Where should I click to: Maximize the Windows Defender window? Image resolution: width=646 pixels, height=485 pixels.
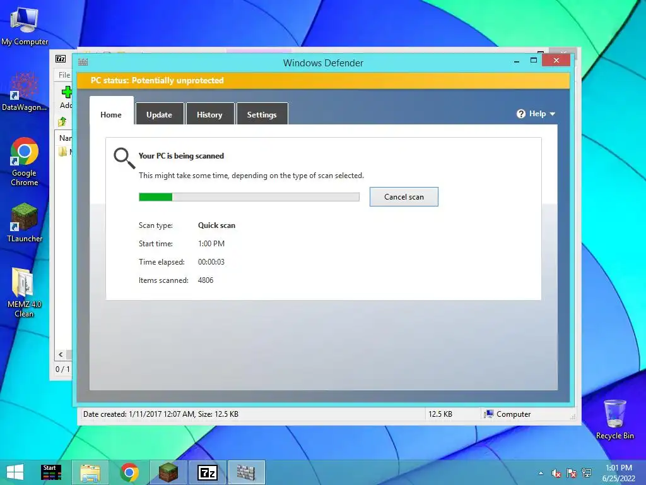[534, 61]
